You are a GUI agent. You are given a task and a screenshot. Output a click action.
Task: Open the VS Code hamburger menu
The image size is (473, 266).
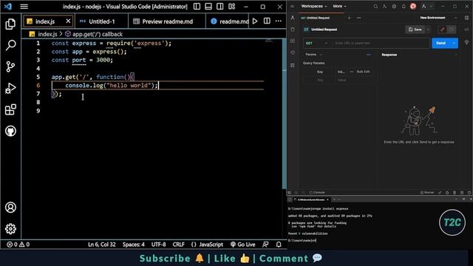click(x=24, y=7)
